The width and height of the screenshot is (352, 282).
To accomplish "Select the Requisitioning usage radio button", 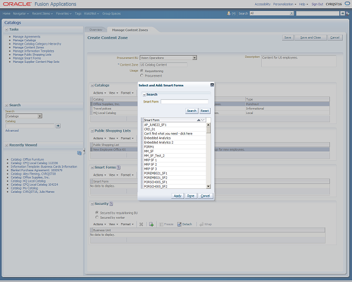I will pos(142,70).
